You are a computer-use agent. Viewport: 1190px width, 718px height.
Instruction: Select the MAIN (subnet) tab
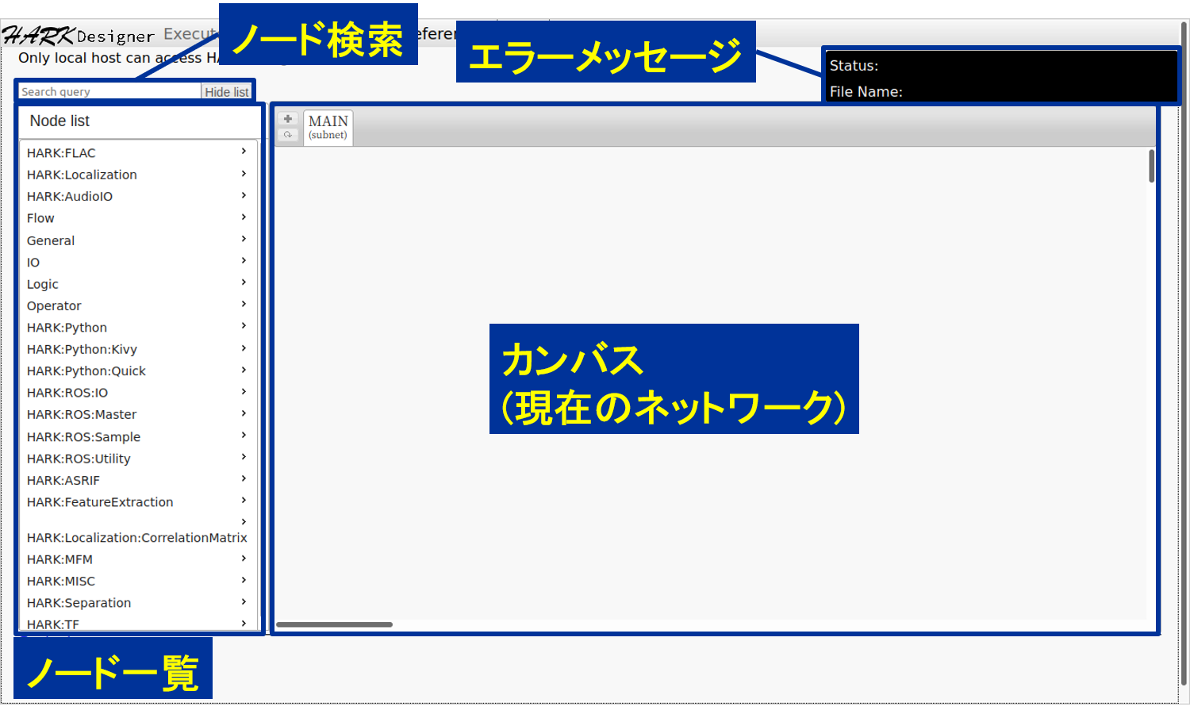[328, 127]
